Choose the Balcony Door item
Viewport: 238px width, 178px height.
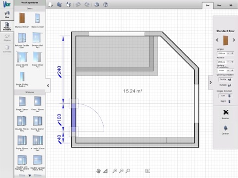[x=38, y=20]
